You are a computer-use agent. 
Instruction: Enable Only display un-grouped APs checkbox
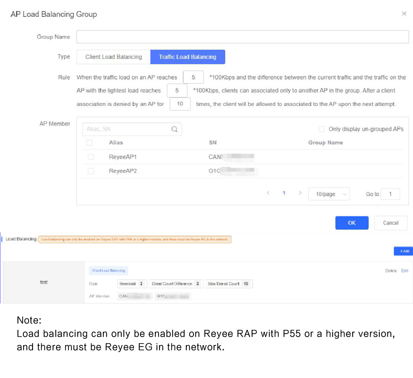(x=321, y=129)
